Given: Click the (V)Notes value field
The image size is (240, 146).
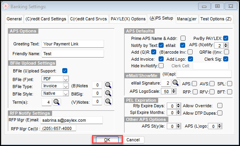Looking at the screenshot, I should click(x=97, y=101).
